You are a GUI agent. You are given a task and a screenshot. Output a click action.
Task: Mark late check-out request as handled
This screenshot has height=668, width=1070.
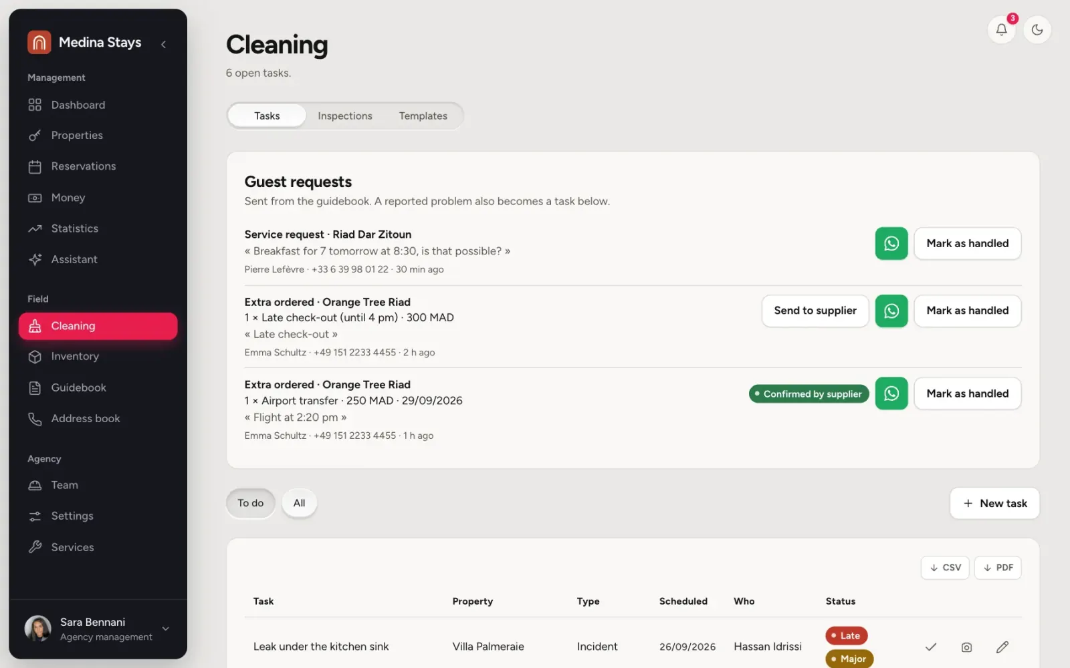[x=967, y=311]
